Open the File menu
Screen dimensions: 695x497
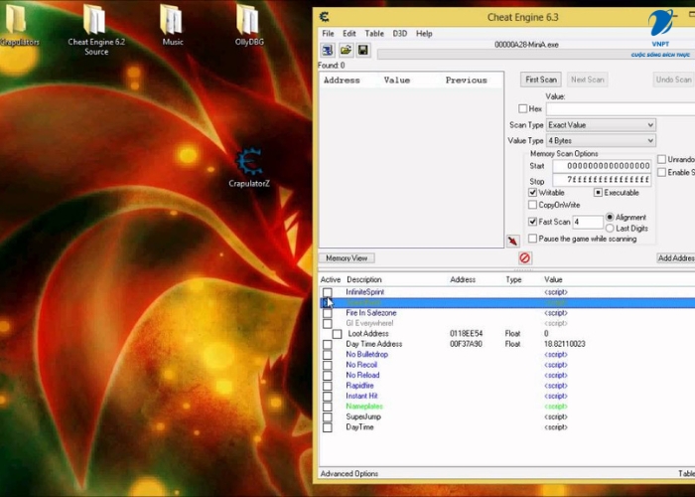328,33
